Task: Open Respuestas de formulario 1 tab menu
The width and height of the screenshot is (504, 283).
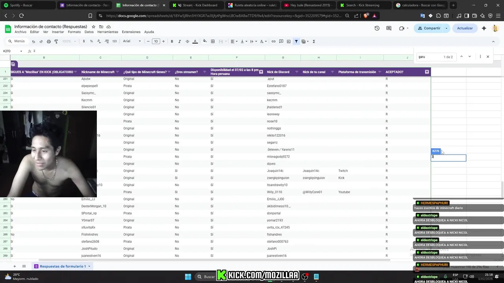Action: (x=89, y=266)
